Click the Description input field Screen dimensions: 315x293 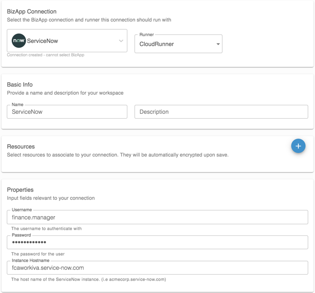[221, 111]
